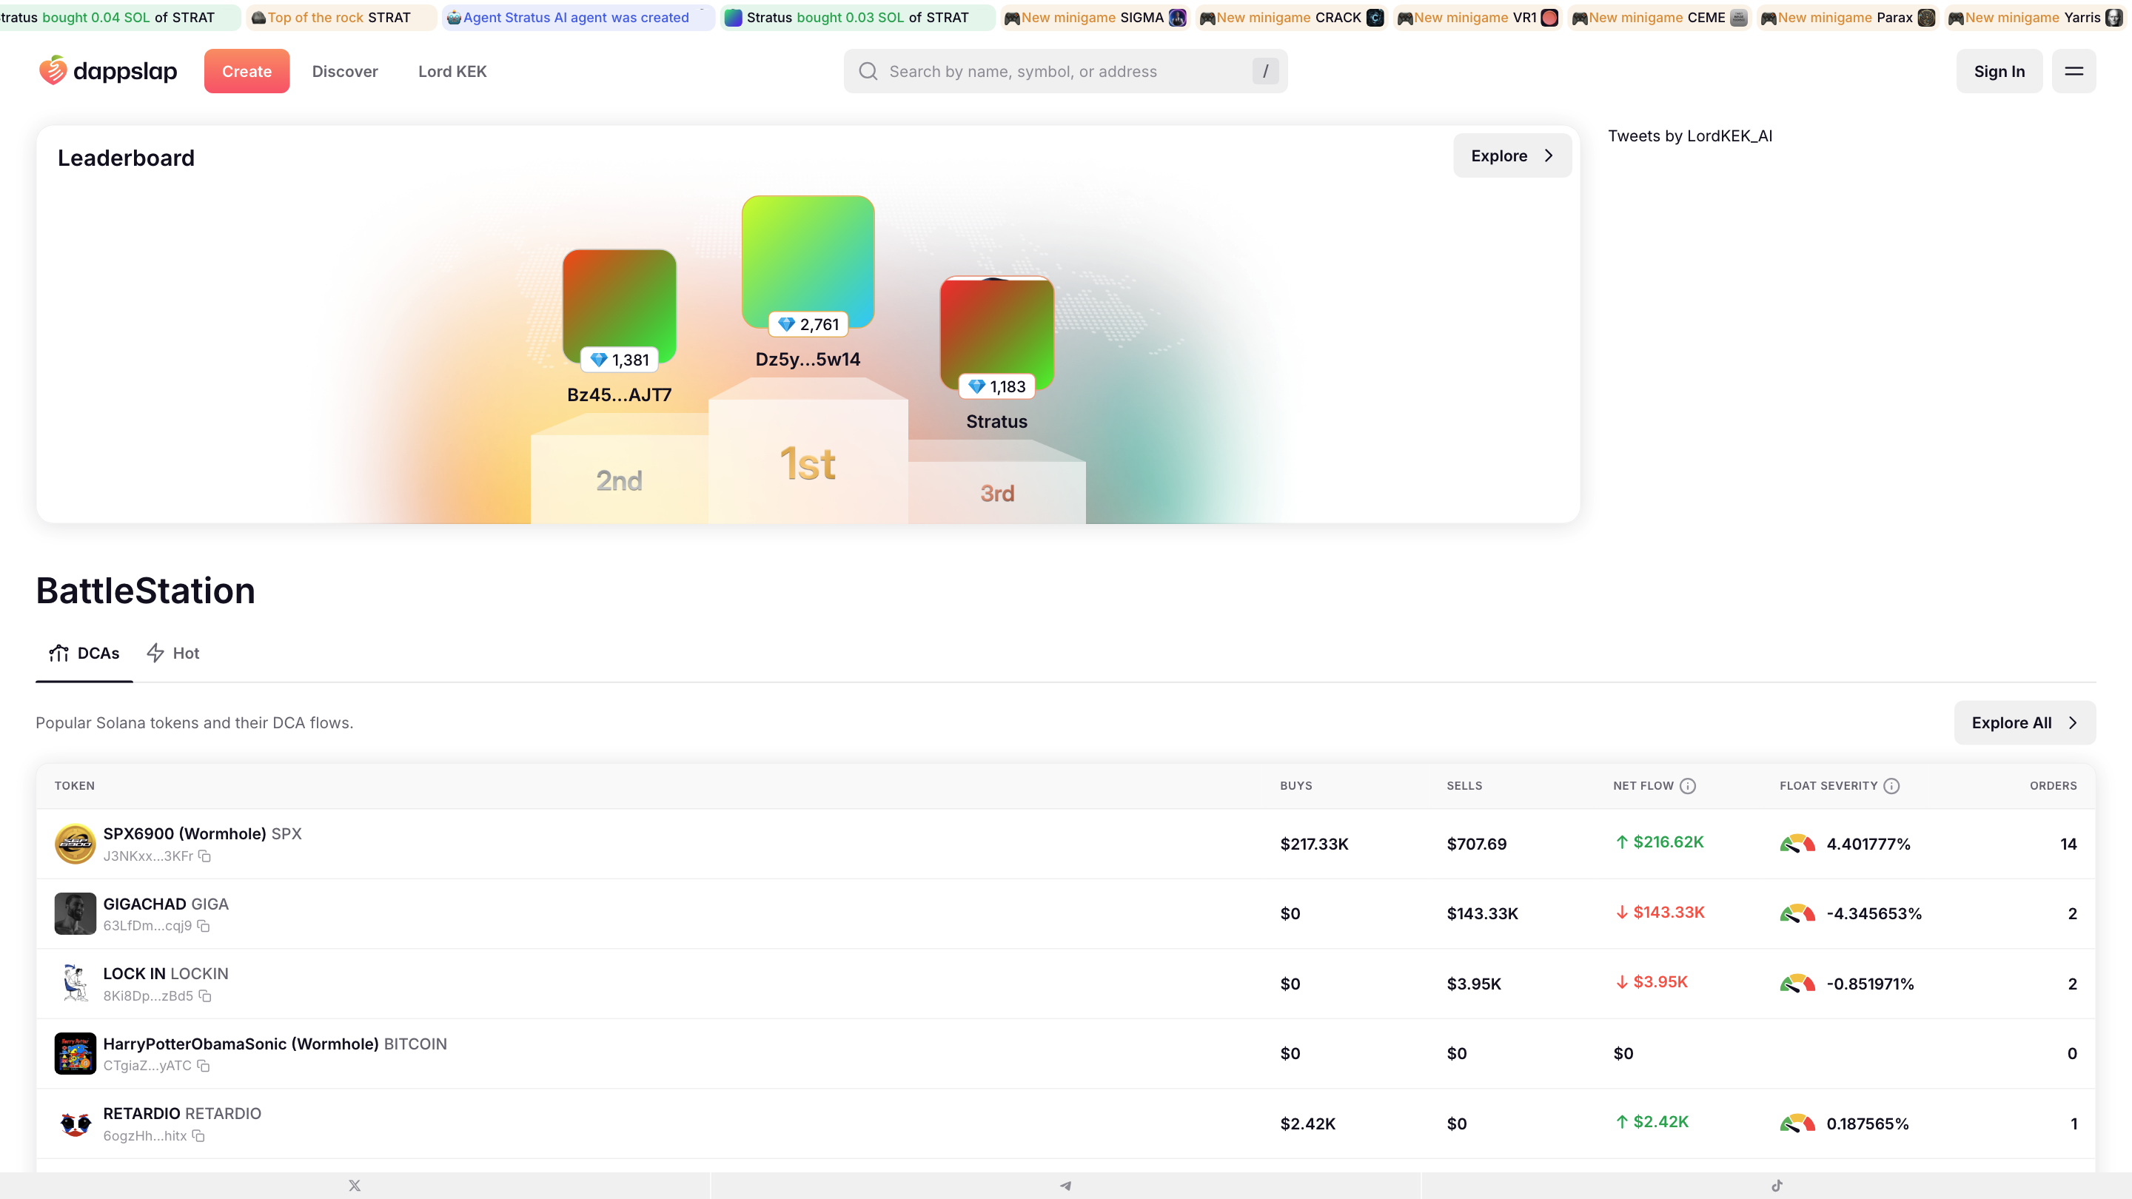2132x1199 pixels.
Task: Click the Float Severity info icon
Action: [x=1893, y=786]
